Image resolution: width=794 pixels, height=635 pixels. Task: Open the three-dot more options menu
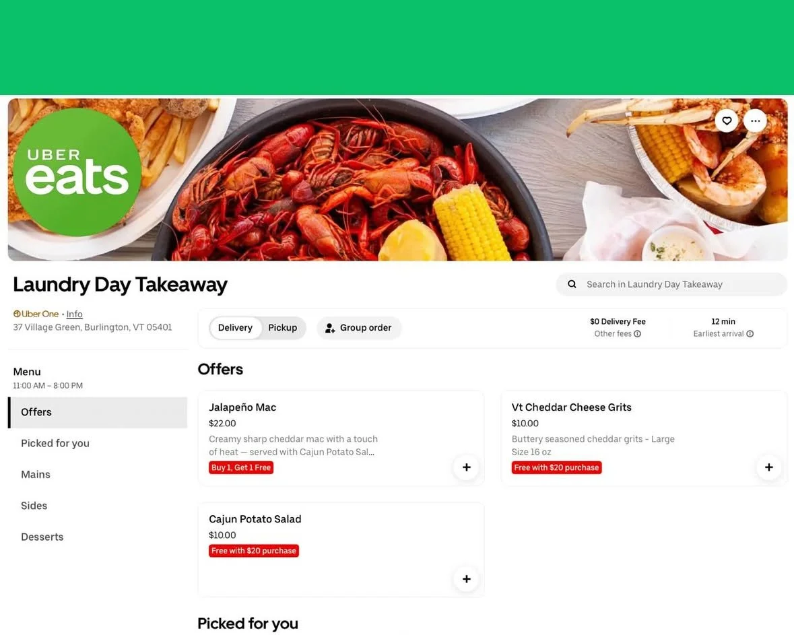click(x=755, y=121)
